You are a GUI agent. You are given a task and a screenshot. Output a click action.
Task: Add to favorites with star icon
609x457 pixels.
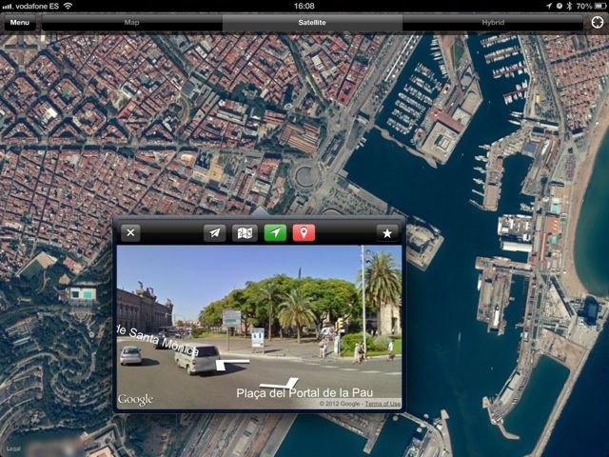pyautogui.click(x=386, y=232)
